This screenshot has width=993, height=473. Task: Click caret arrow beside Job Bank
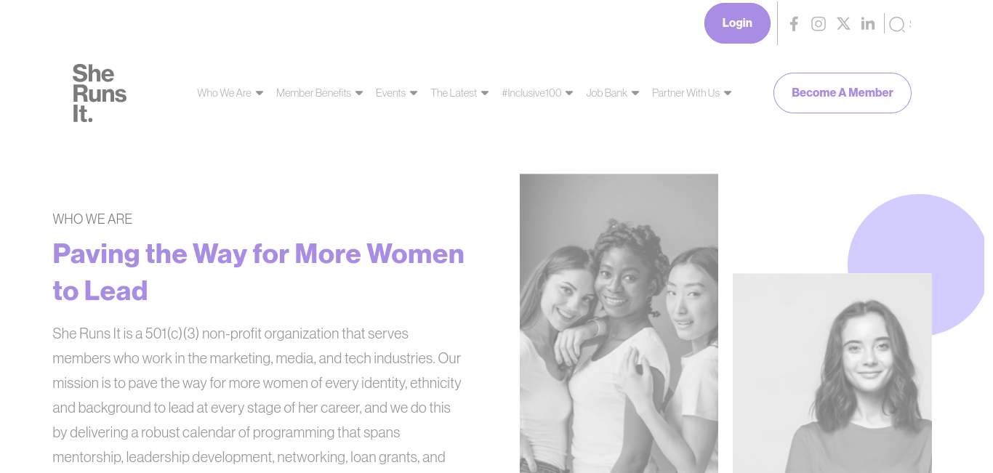coord(635,93)
